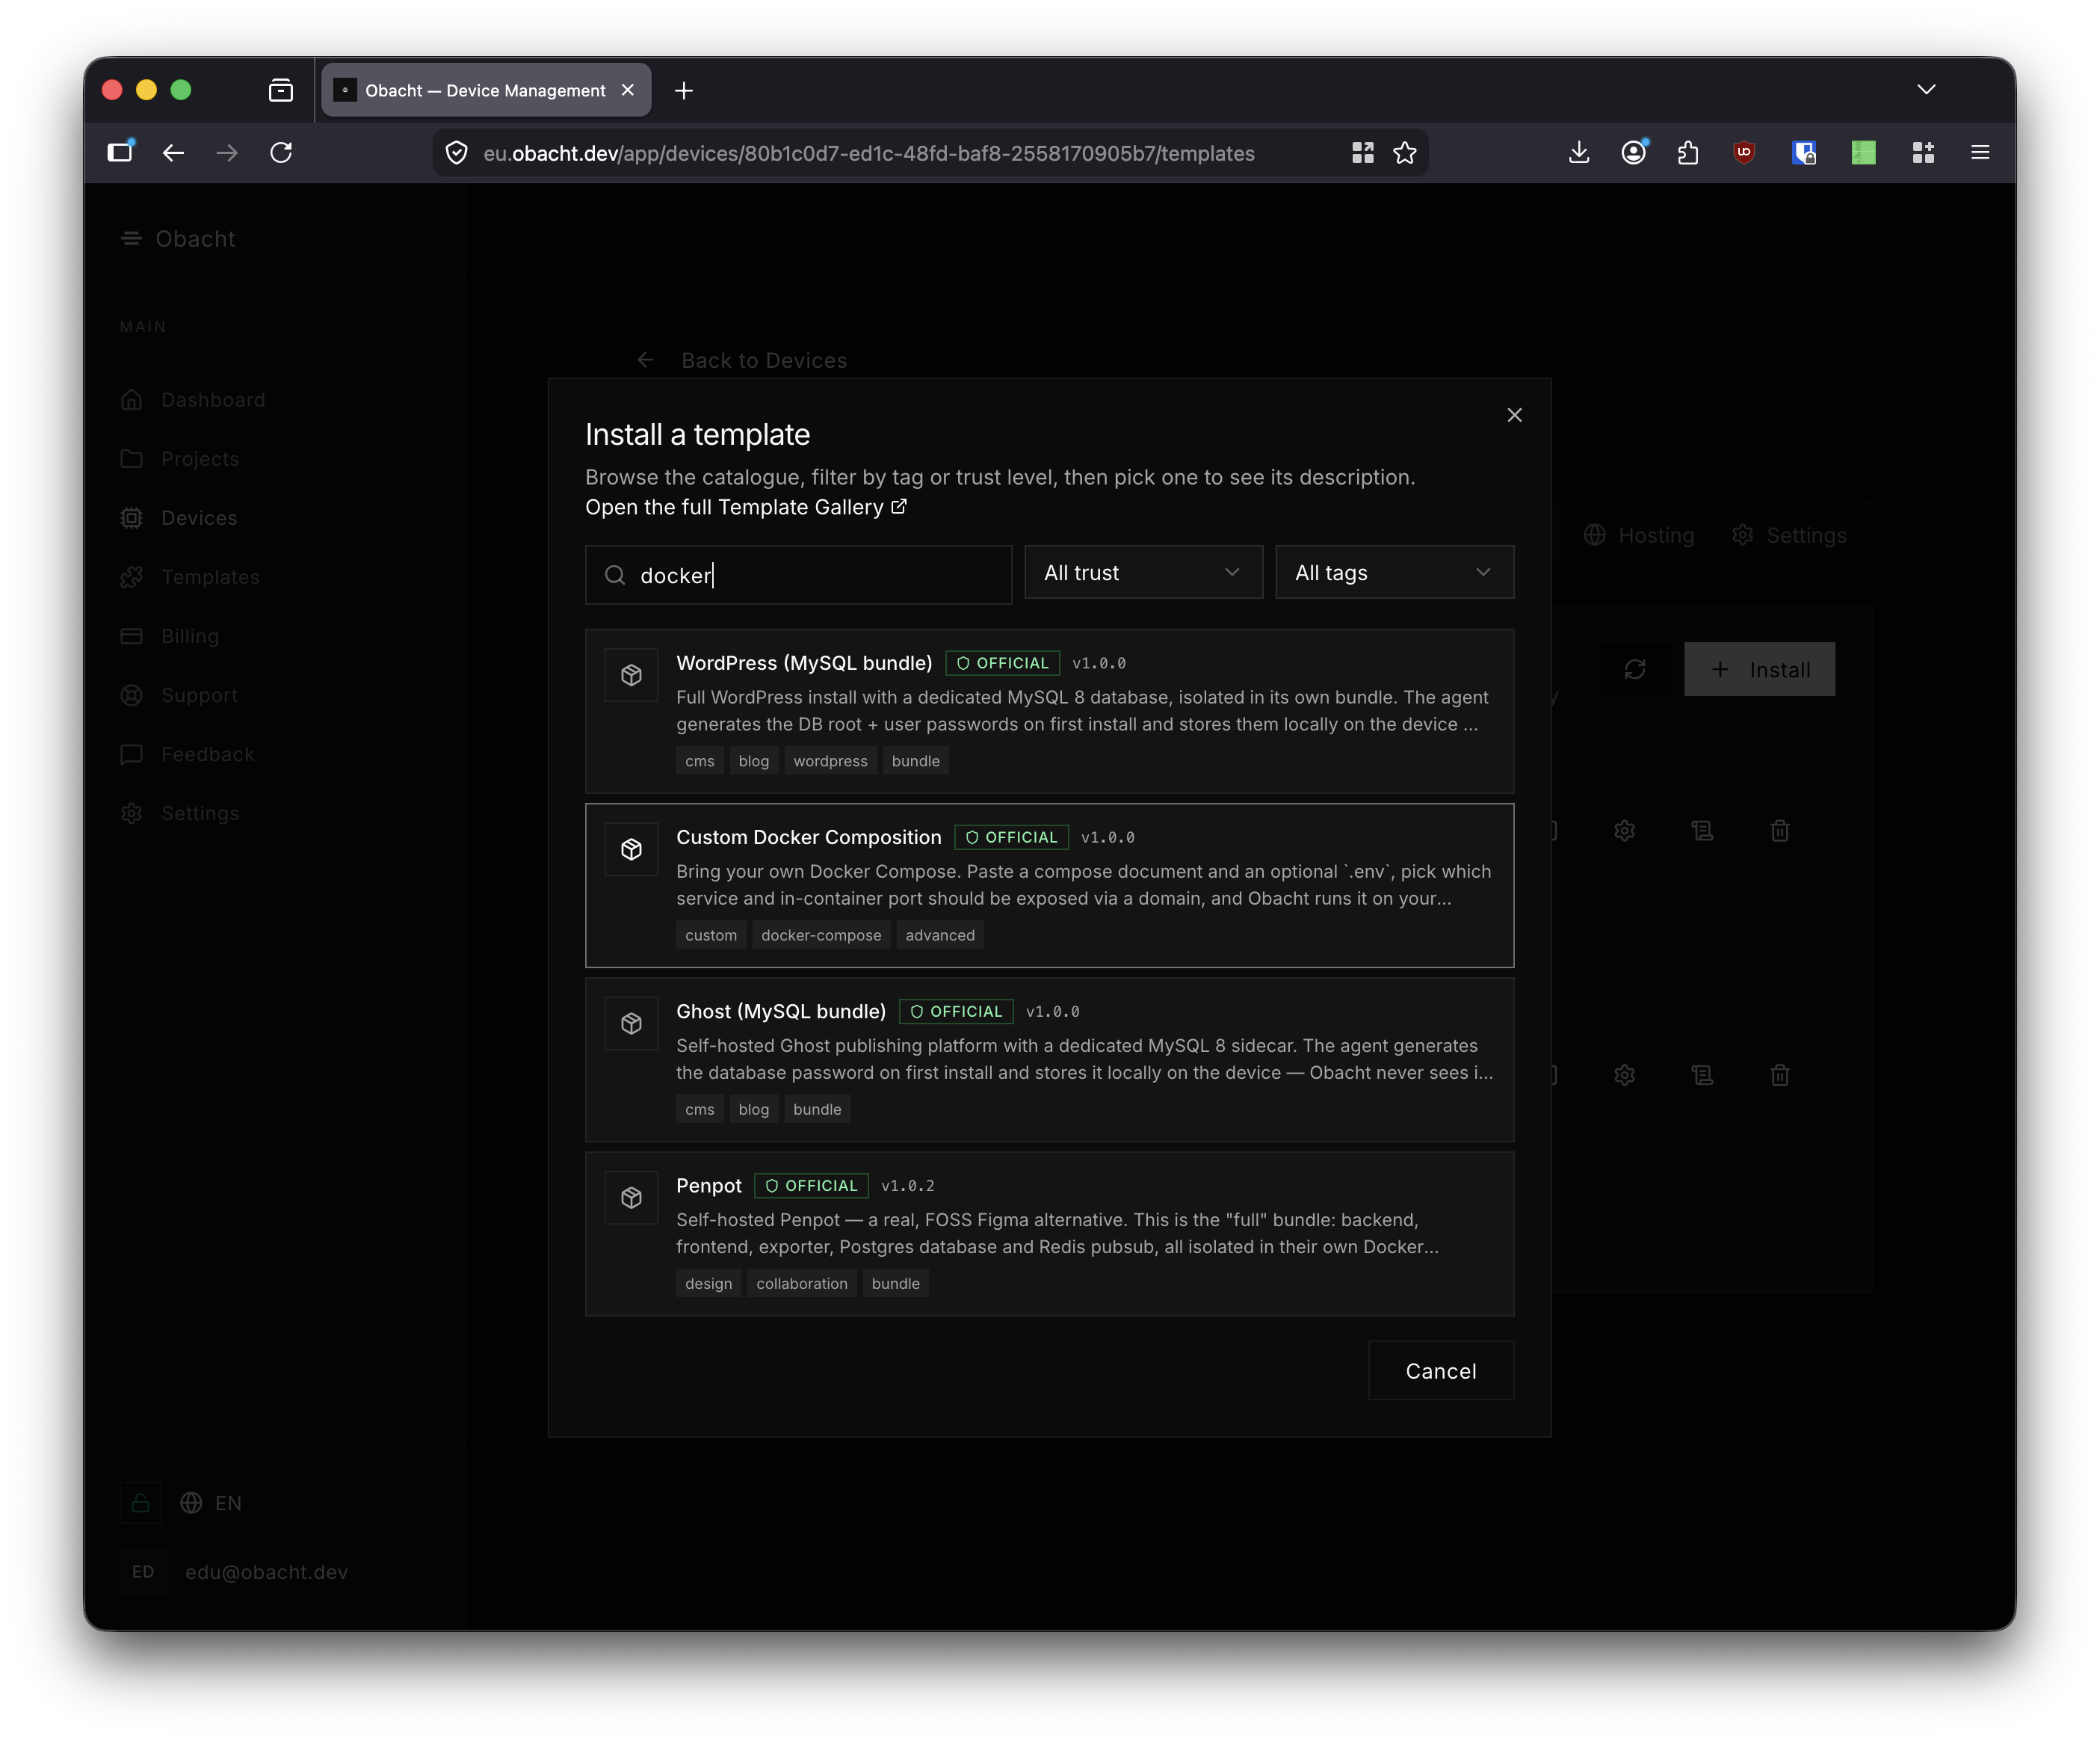Open the Bitwarden extension icon
Image resolution: width=2100 pixels, height=1742 pixels.
tap(1804, 152)
